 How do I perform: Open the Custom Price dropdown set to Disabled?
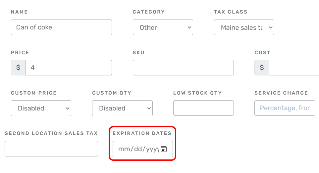pos(41,108)
